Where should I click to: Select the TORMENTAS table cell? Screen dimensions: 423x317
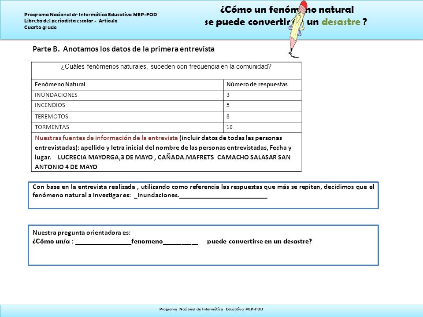[x=127, y=127]
